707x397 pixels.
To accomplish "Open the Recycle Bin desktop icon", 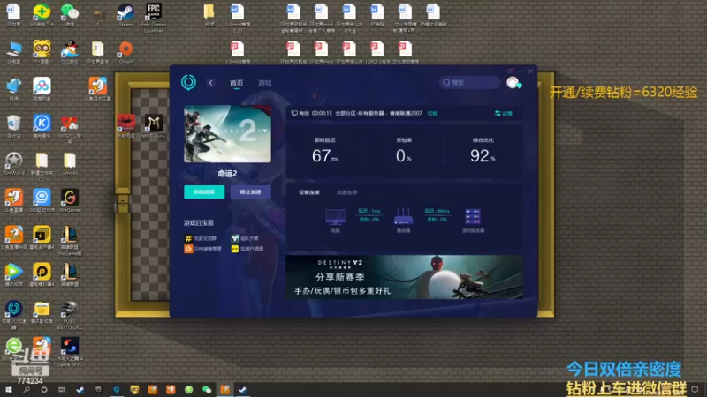I will coord(13,126).
